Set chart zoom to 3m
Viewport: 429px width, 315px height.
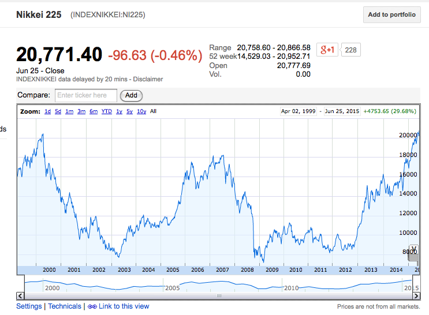[x=81, y=111]
